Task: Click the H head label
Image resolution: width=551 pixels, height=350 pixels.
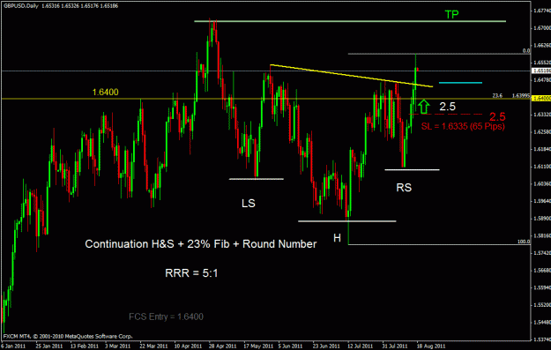Action: (x=337, y=238)
